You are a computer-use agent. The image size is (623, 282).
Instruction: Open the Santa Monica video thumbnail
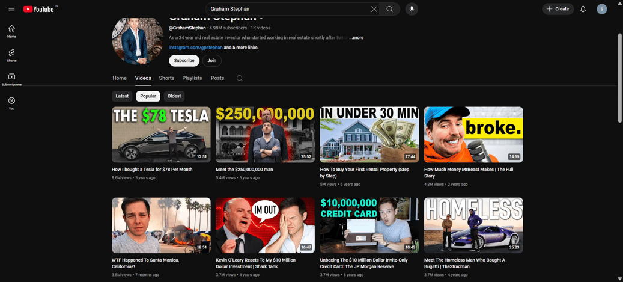point(161,225)
